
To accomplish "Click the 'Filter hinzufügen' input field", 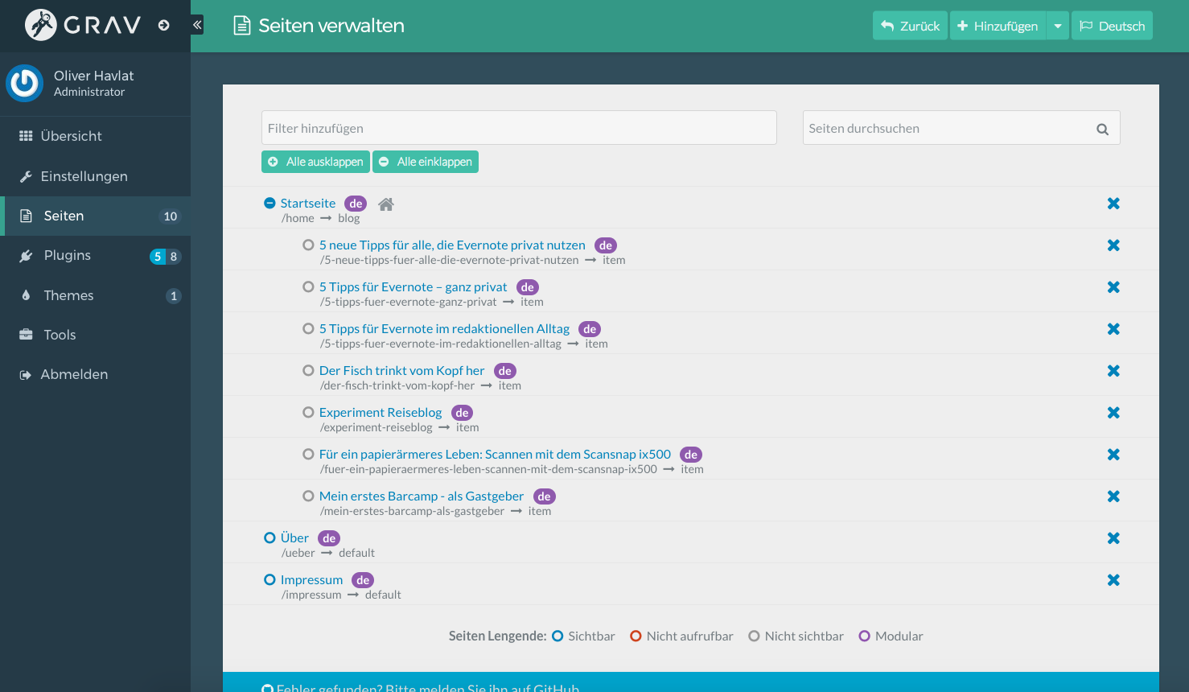I will (519, 128).
